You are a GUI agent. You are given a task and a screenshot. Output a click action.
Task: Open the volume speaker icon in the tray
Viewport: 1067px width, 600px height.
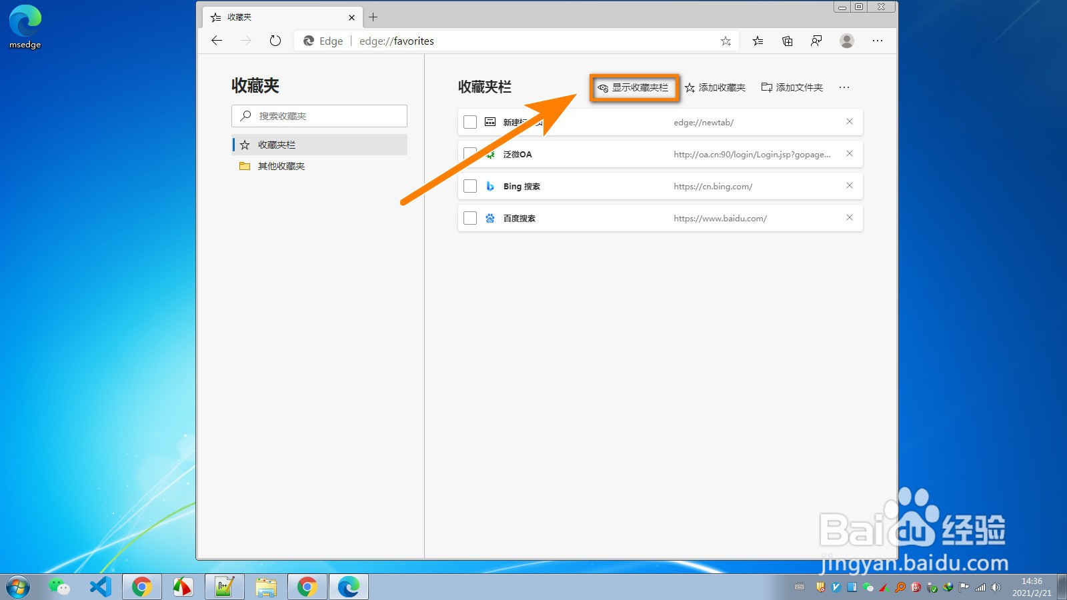click(x=996, y=587)
